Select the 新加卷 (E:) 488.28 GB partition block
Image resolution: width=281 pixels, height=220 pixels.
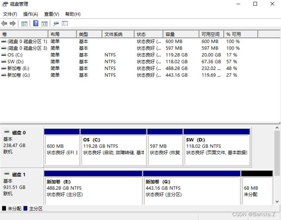tap(93, 188)
